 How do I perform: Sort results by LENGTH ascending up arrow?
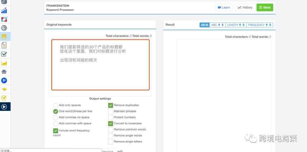[x=240, y=25]
